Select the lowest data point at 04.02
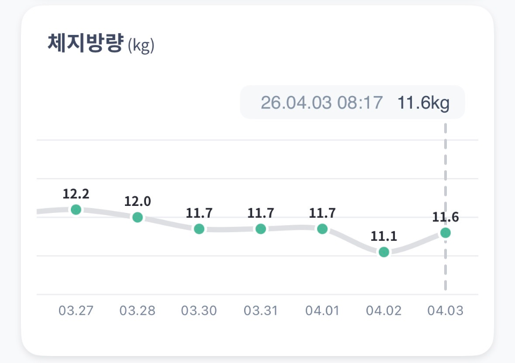Screen dimensions: 515x363 pyautogui.click(x=384, y=252)
